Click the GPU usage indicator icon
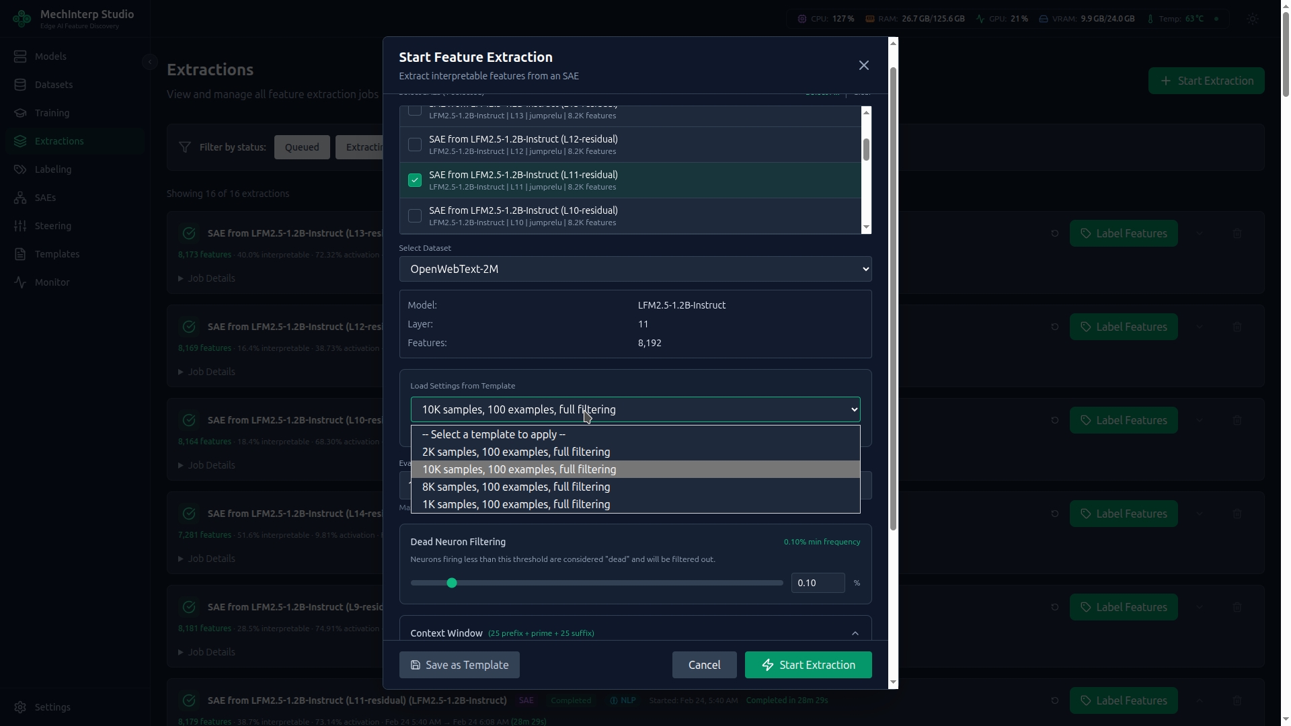 click(980, 19)
